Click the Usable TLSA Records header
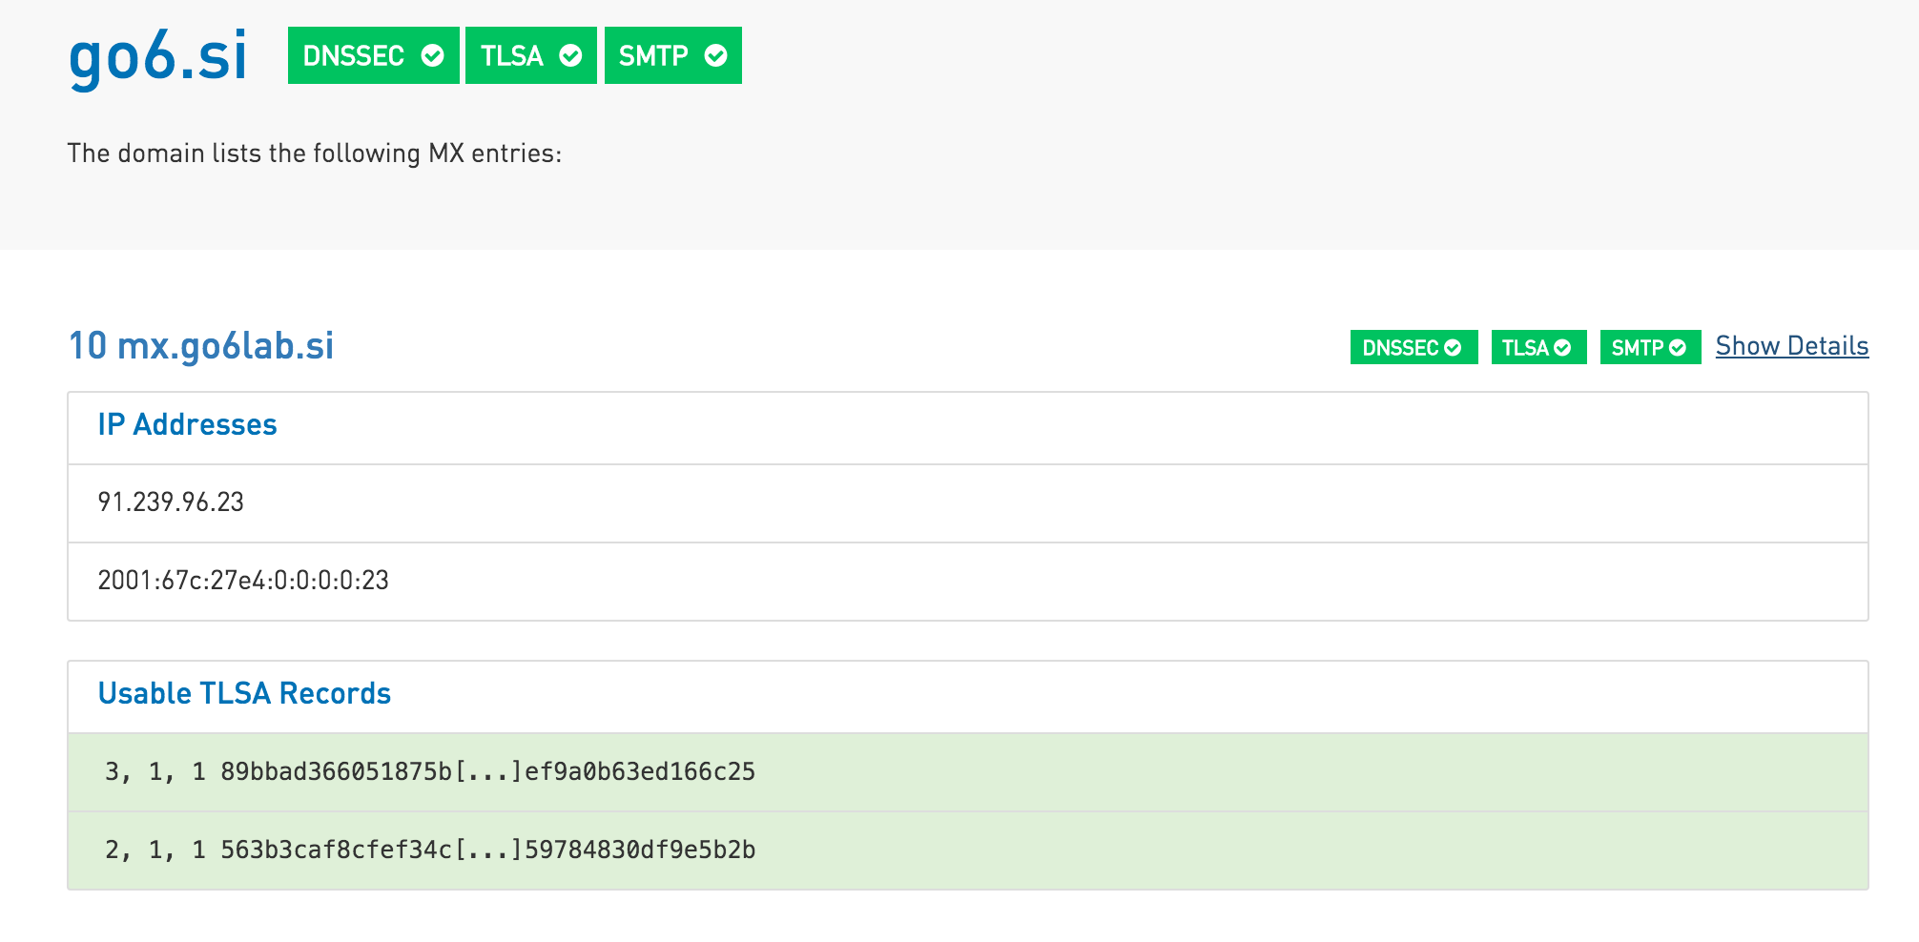Screen dimensions: 1919x942 967,696
